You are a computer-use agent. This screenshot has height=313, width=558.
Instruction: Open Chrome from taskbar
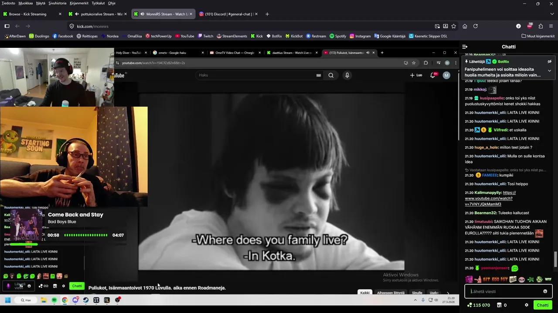tap(65, 300)
